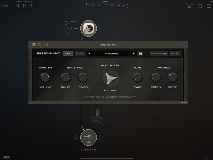
Task: Click the Master Volume knob
Action: 45,78
